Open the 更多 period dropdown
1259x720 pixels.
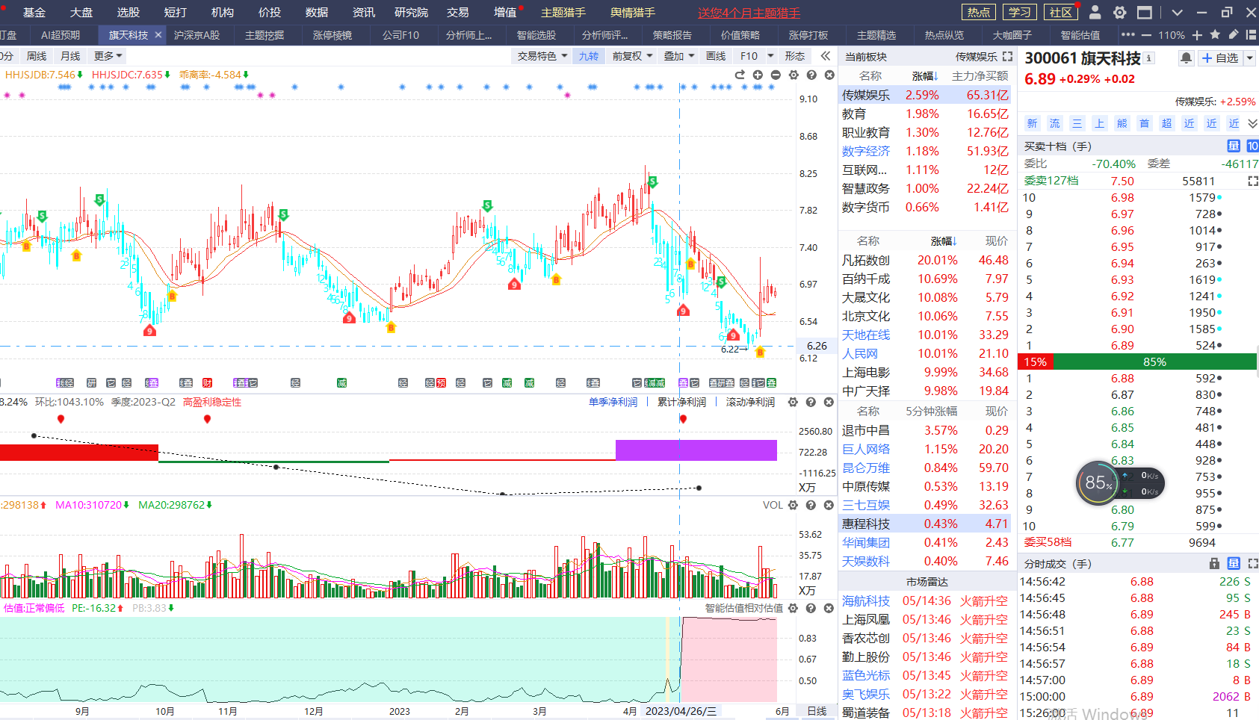108,56
